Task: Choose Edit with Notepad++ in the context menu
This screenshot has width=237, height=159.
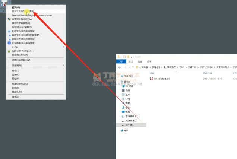Action: pos(36,51)
